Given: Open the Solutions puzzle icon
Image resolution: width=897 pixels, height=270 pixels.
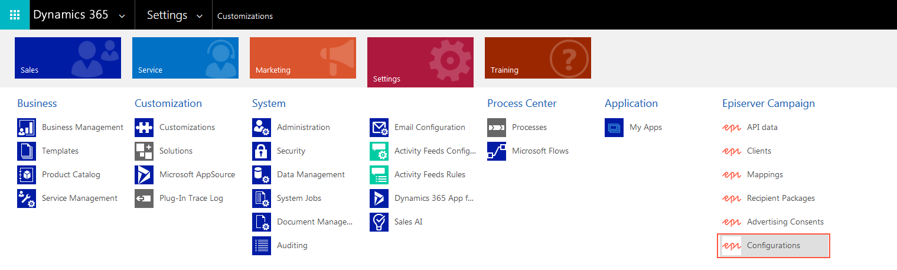Looking at the screenshot, I should [144, 151].
